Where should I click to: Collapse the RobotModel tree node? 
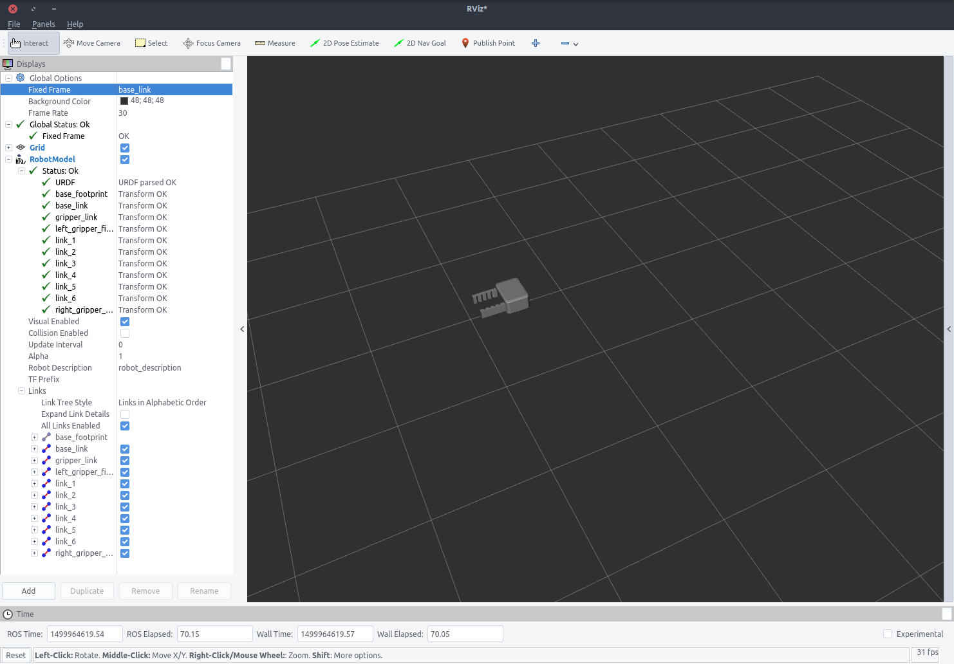8,159
